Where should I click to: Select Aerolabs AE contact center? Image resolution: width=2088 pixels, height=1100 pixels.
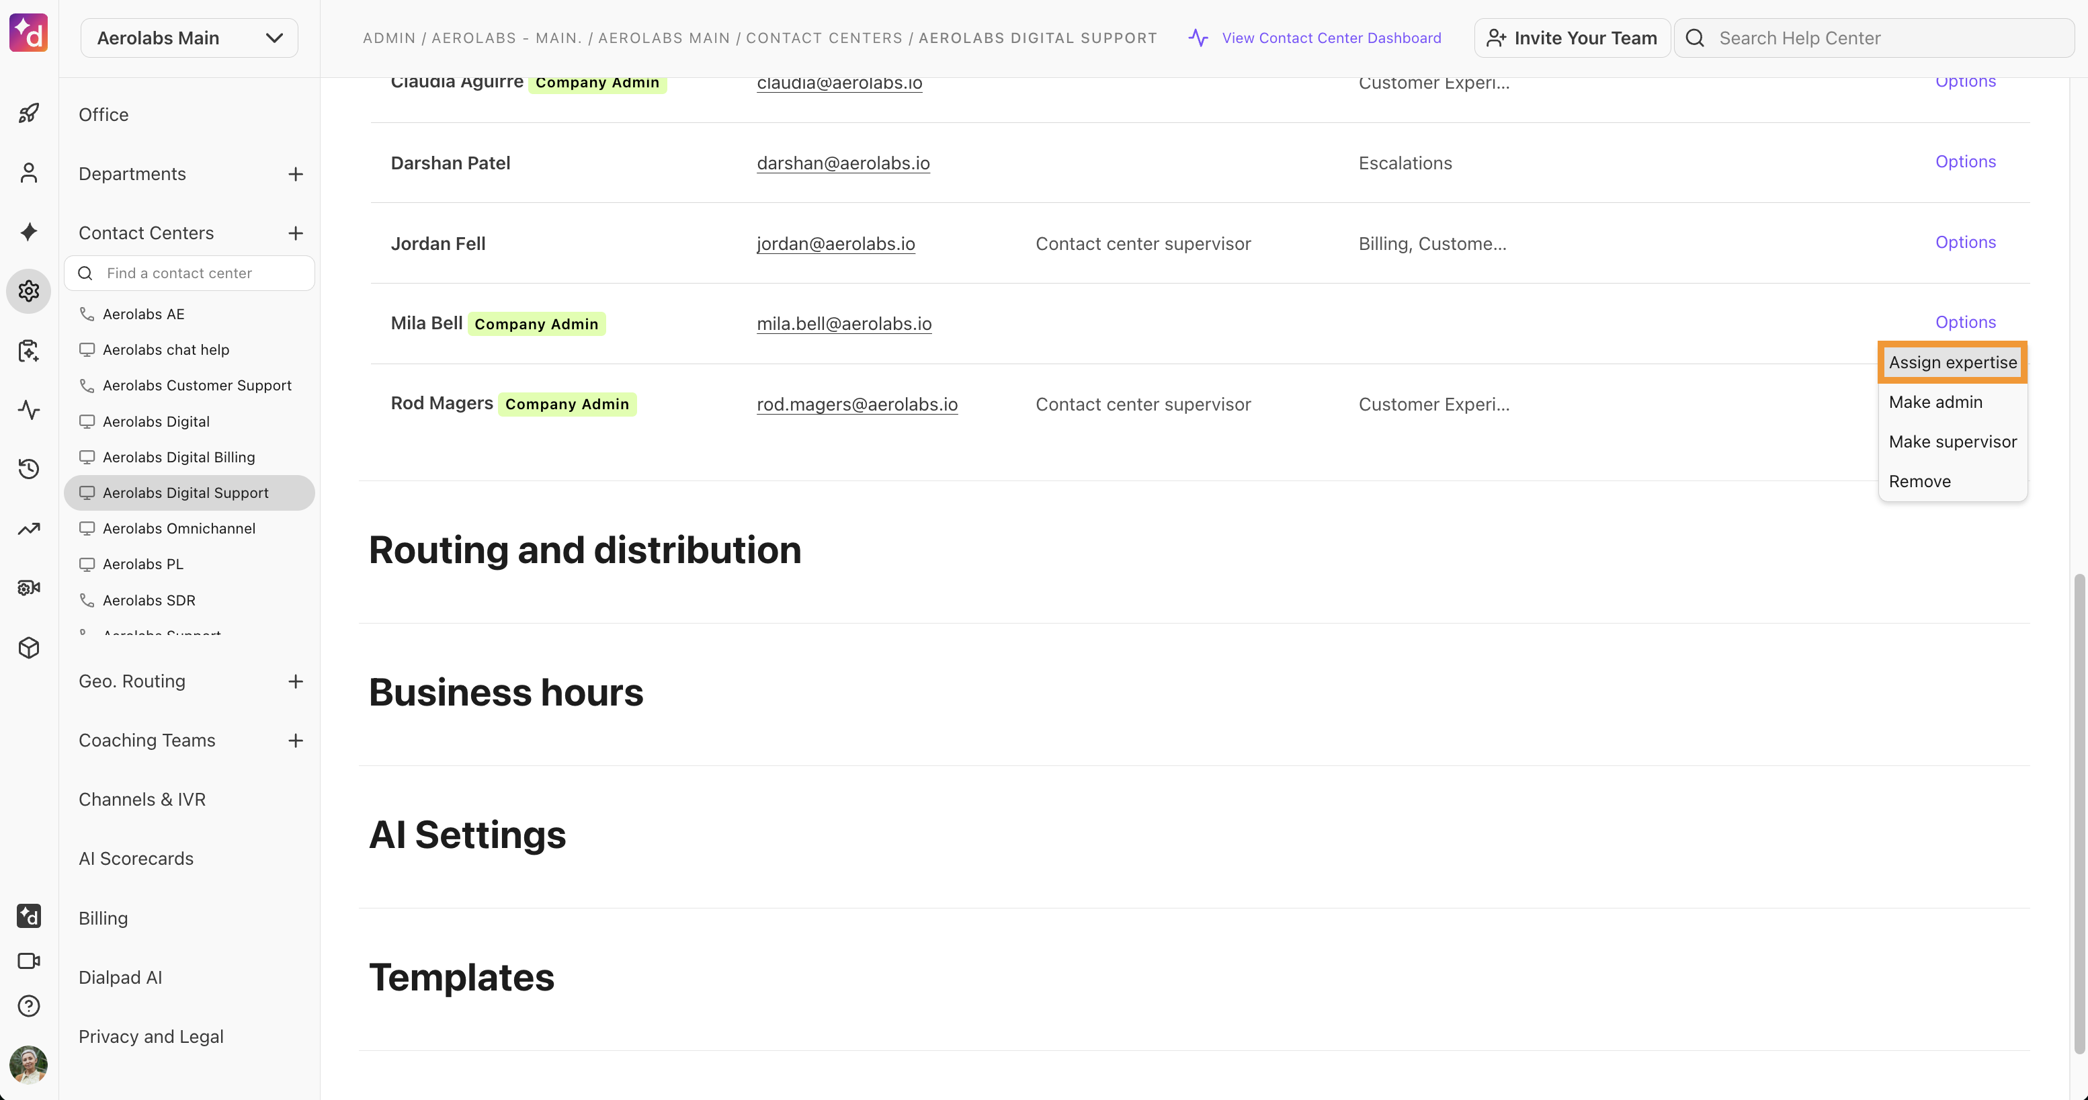(x=143, y=314)
